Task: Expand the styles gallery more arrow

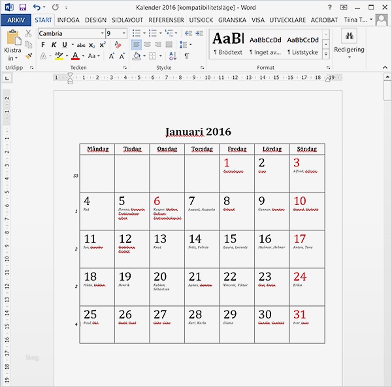Action: 326,54
